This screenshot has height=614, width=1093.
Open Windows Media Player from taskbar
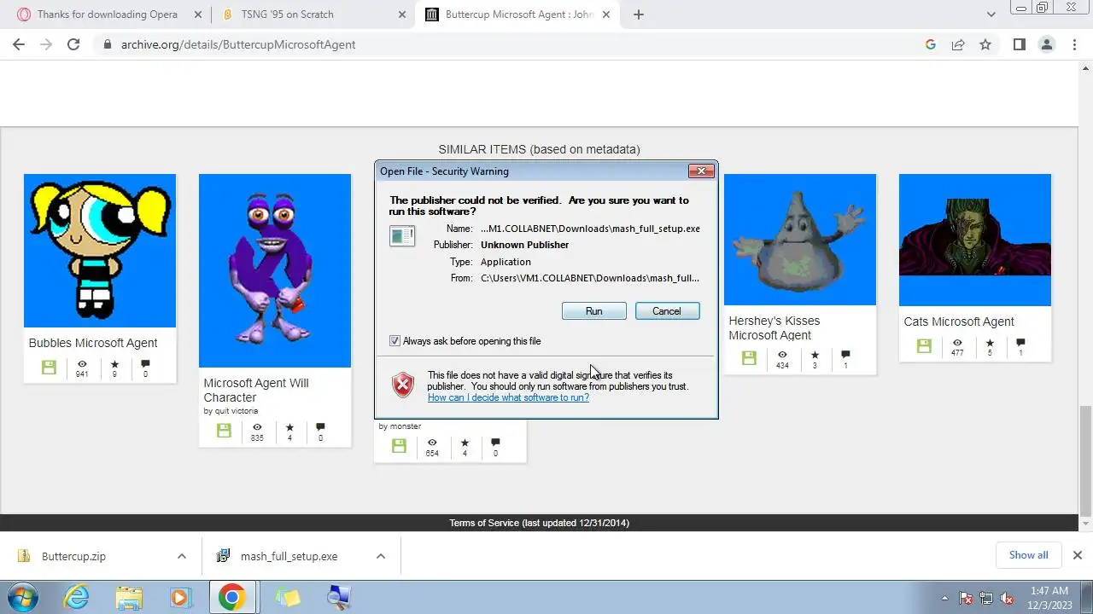point(180,598)
